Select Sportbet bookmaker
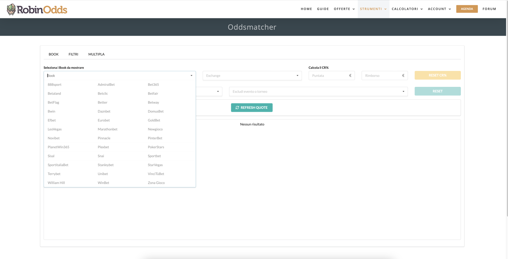508x259 pixels. coord(154,156)
